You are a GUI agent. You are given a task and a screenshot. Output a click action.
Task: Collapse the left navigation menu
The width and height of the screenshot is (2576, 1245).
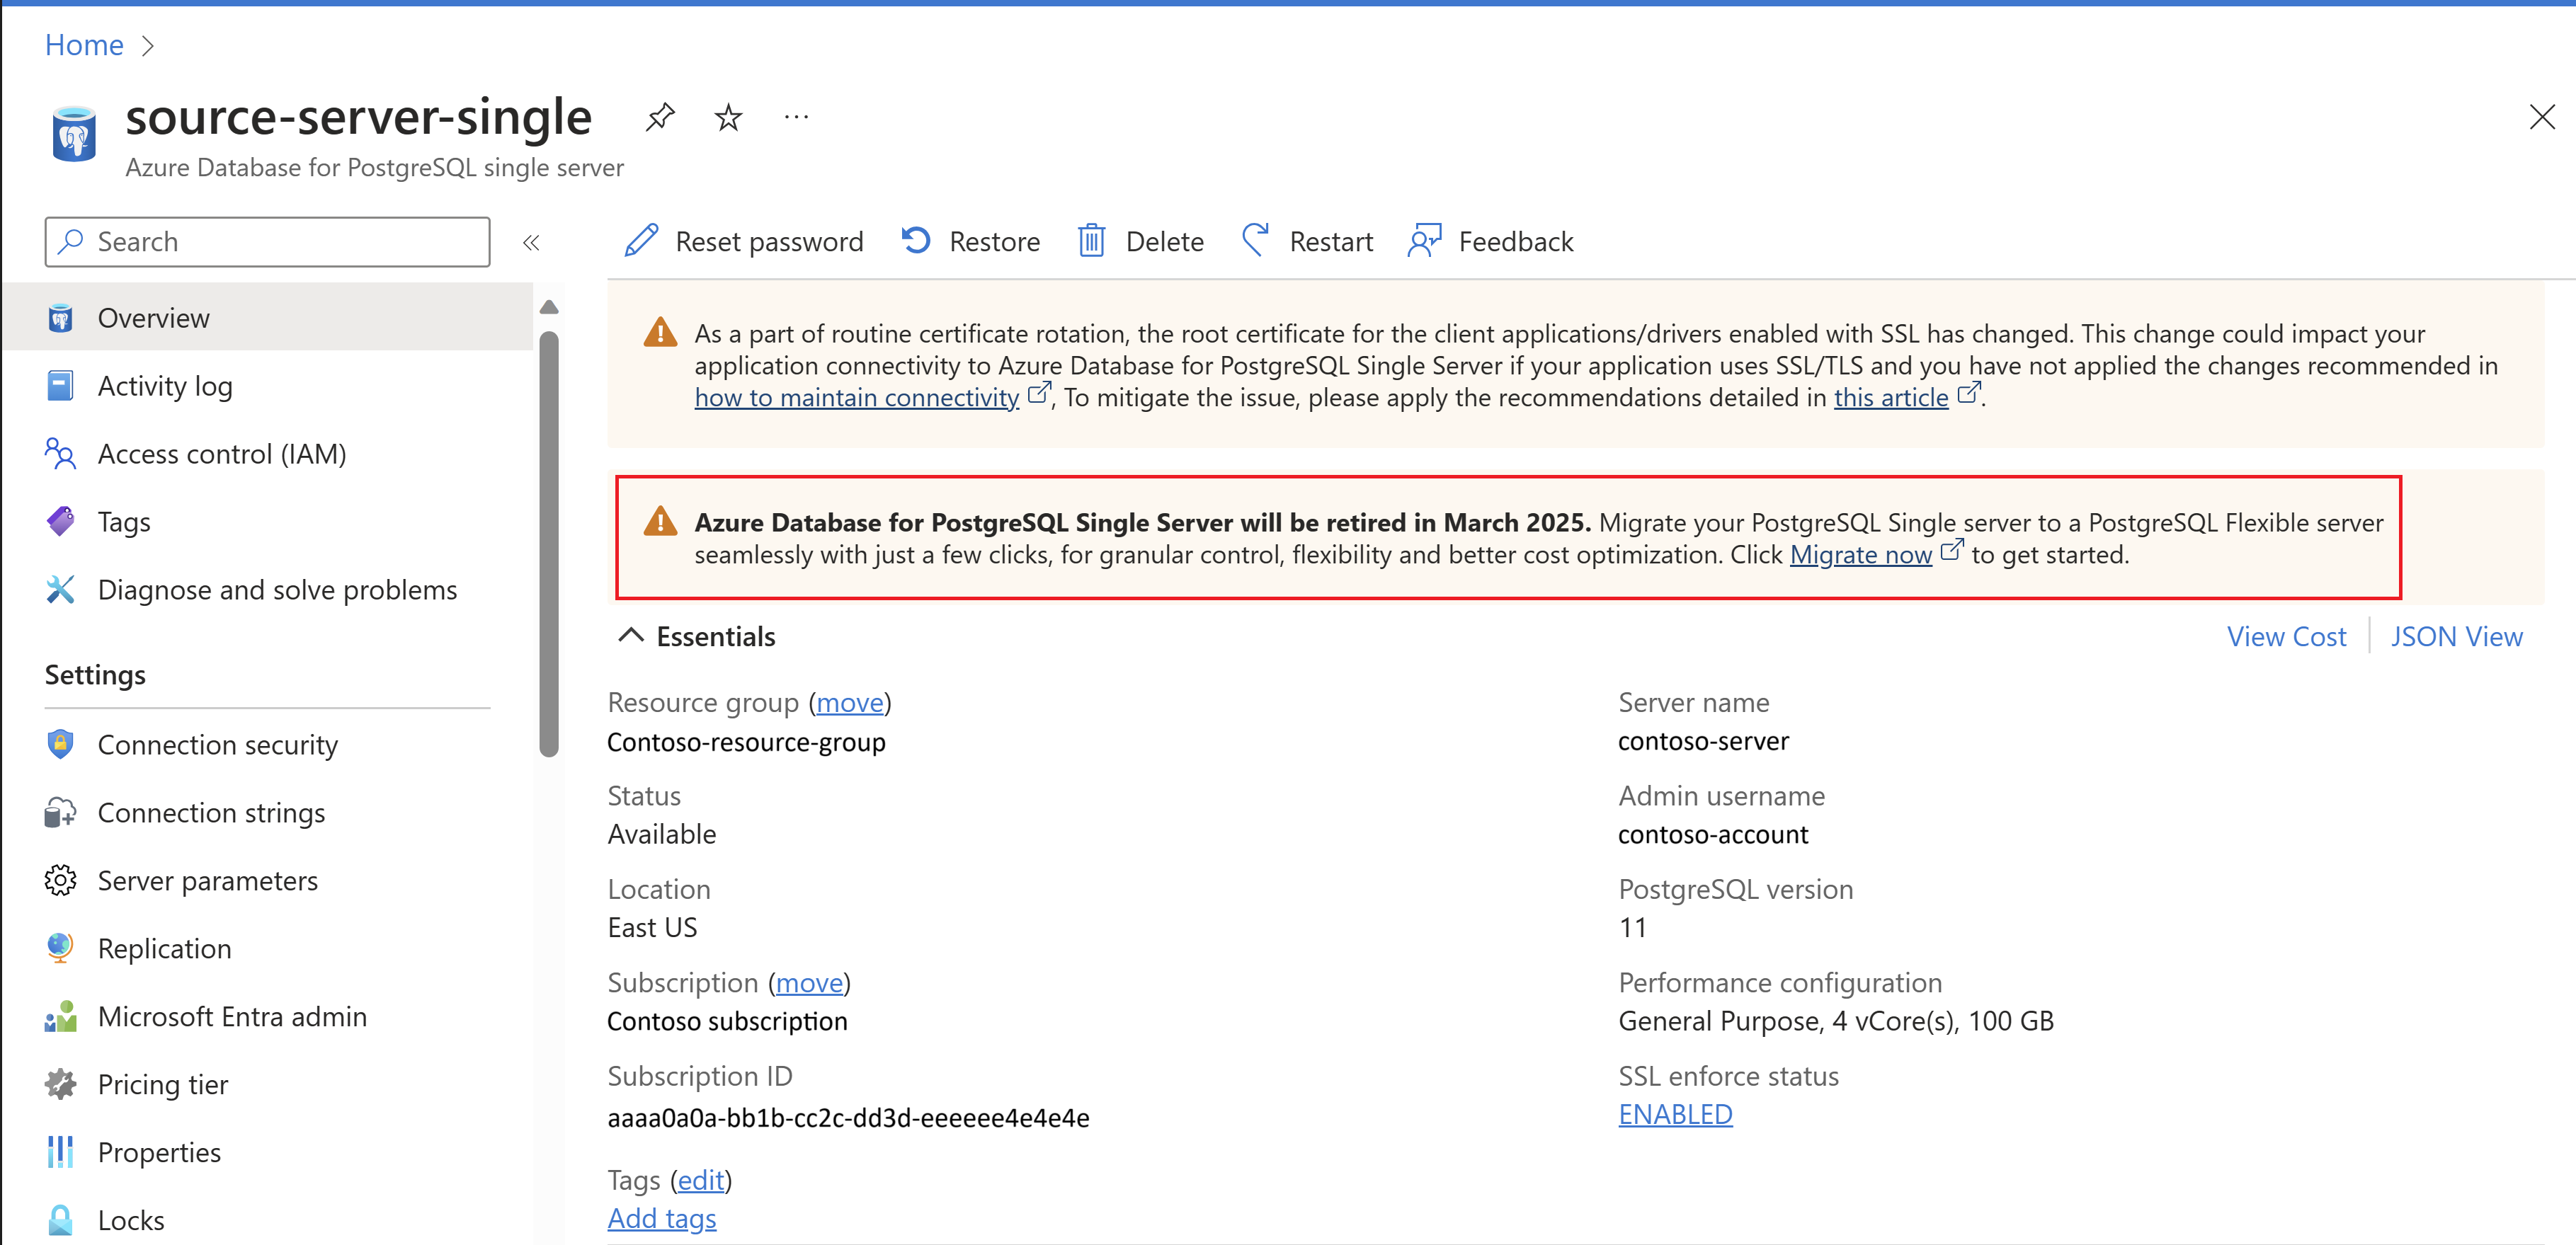[531, 242]
